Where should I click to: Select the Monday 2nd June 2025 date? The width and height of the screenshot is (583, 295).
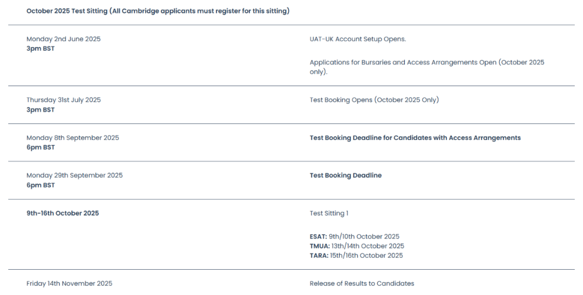64,39
